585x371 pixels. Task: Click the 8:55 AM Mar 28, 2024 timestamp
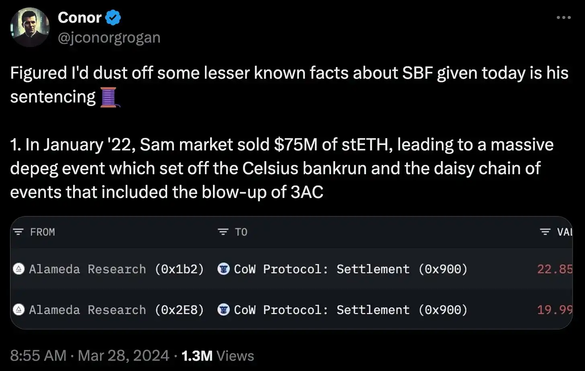[x=90, y=356]
